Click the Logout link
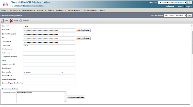 [189, 6]
